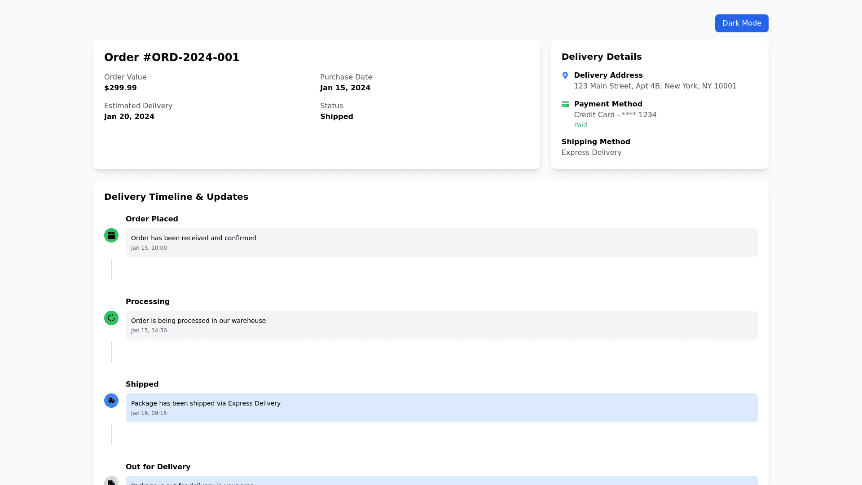This screenshot has height=485, width=862.
Task: Click the Delivery Address map pin icon
Action: tap(565, 75)
